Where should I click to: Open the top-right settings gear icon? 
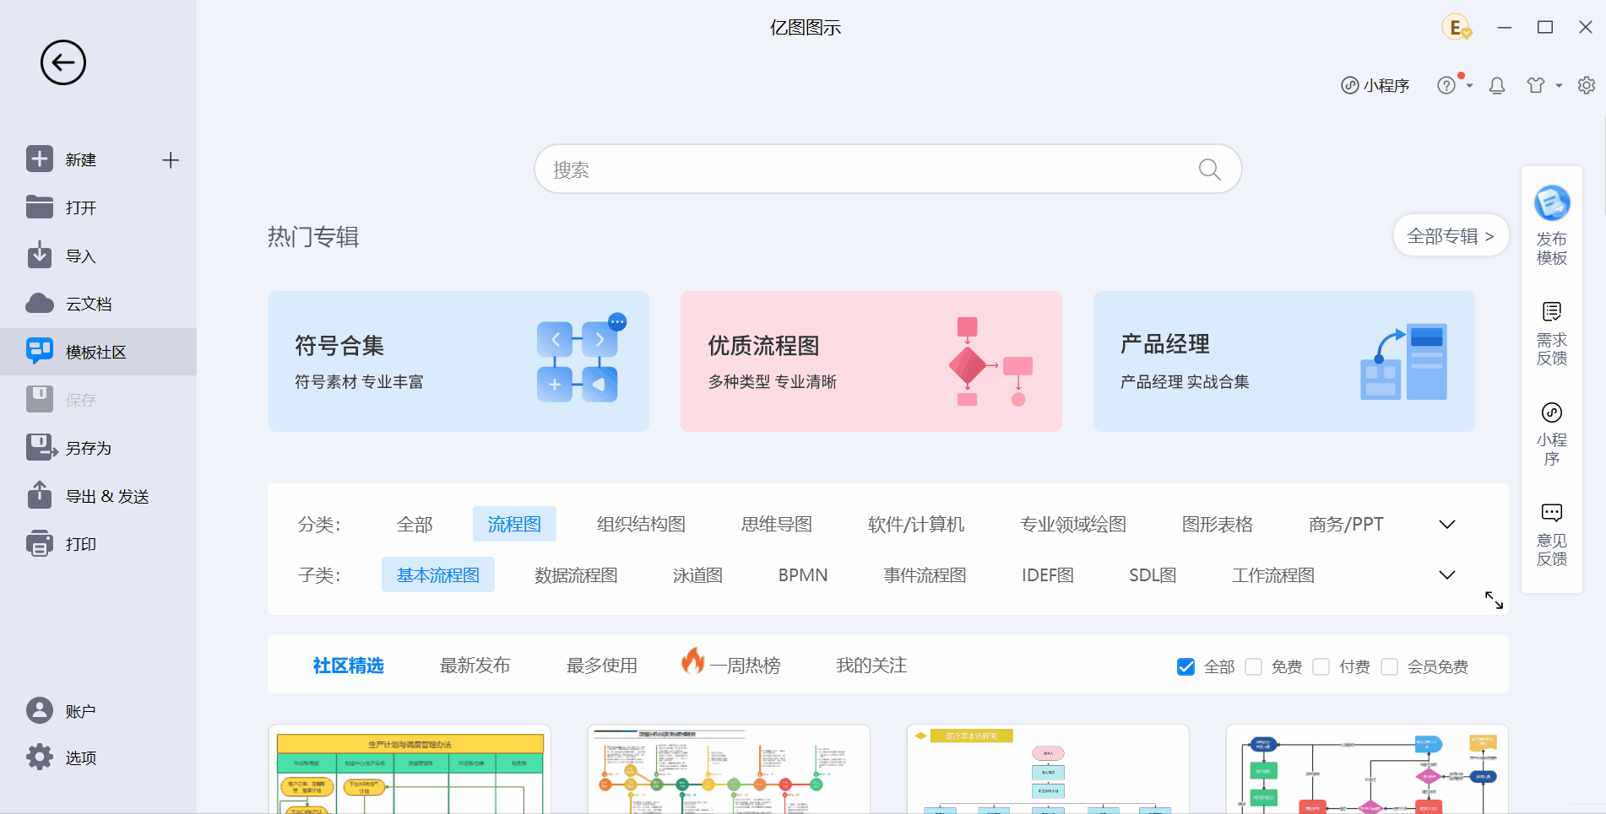click(x=1587, y=85)
